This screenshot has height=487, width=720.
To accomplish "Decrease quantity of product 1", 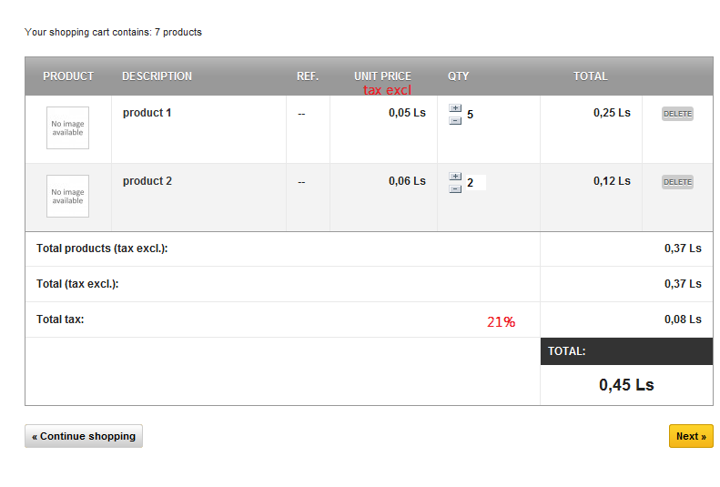I will point(455,119).
